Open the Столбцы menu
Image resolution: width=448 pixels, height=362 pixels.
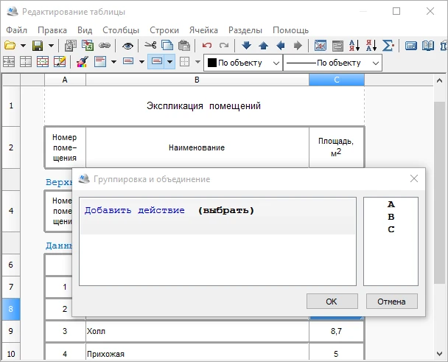coord(121,30)
